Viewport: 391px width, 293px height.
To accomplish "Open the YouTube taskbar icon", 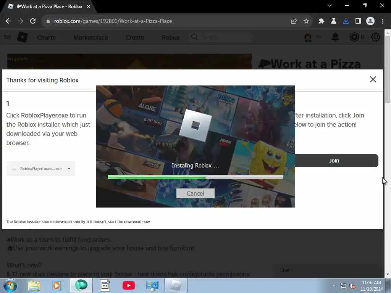I will (129, 285).
